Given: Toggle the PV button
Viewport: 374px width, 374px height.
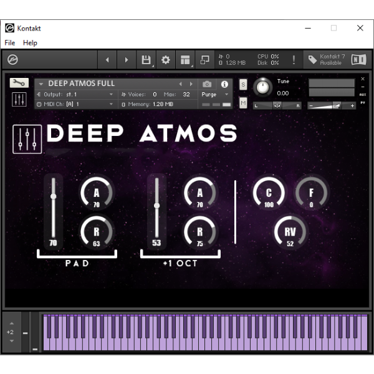Looking at the screenshot, I should [363, 103].
